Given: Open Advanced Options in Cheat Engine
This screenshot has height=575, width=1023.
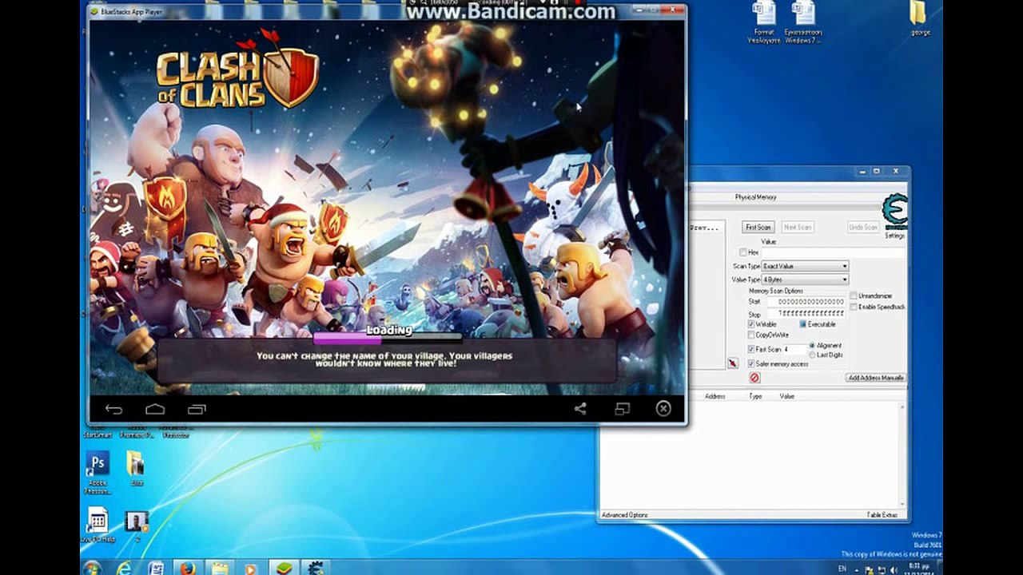Looking at the screenshot, I should pyautogui.click(x=625, y=515).
